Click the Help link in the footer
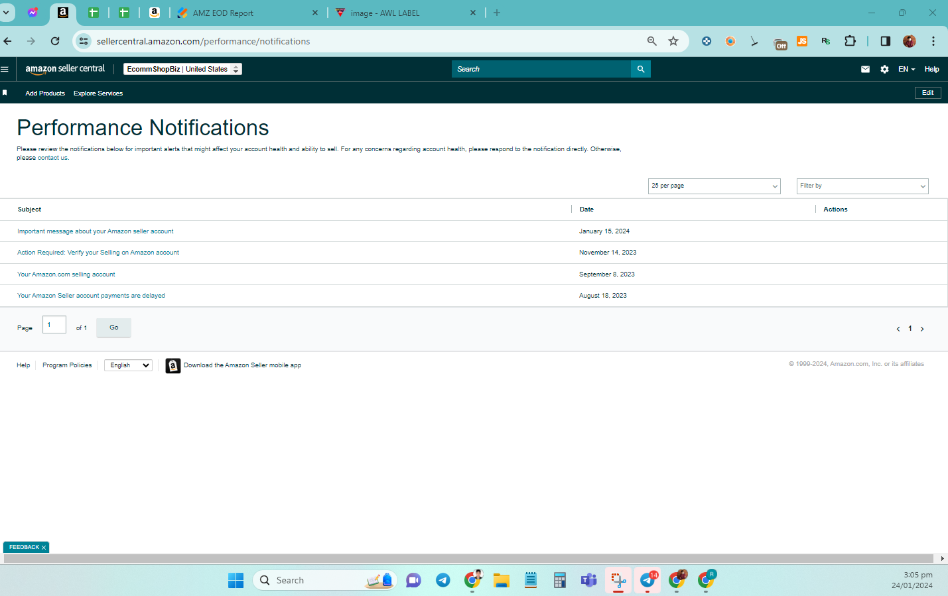 [x=23, y=365]
